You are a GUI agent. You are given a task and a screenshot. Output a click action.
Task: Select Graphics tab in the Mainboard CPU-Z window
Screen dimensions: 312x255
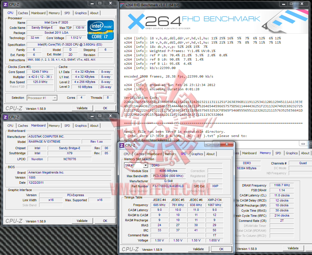(x=81, y=125)
